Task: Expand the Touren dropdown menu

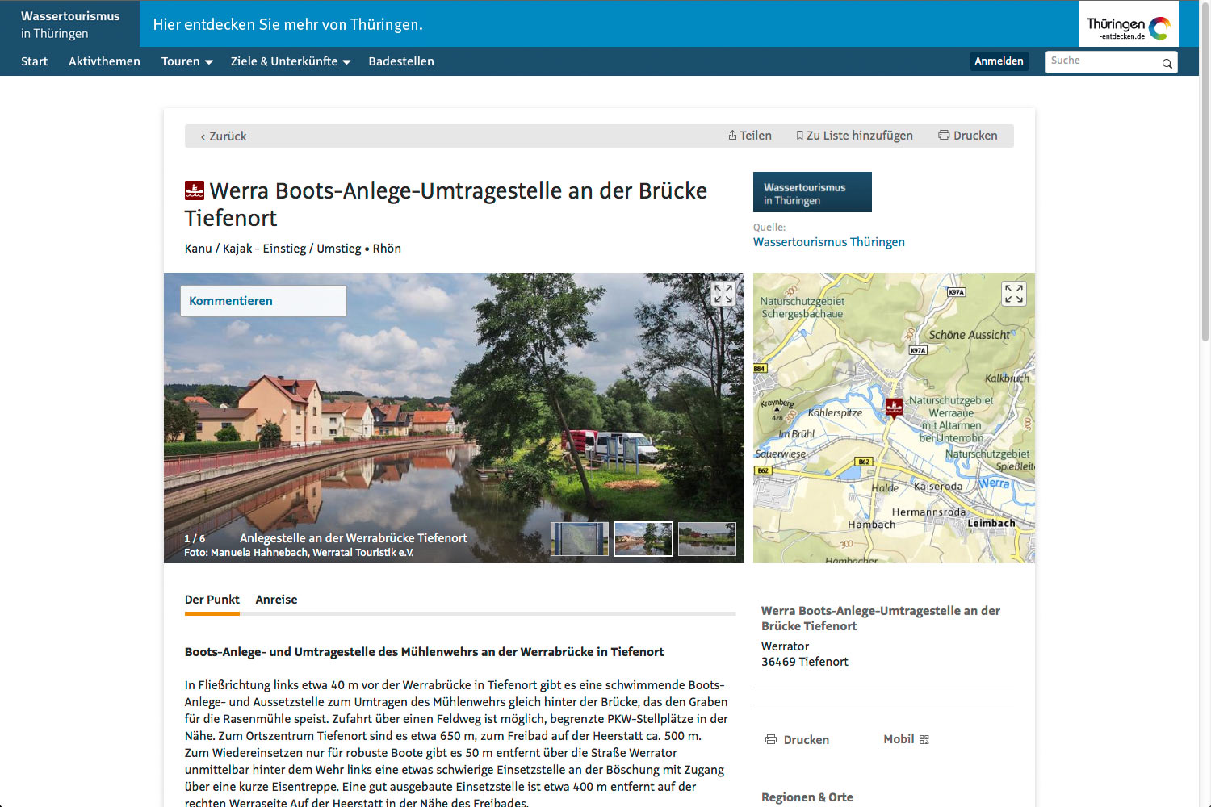Action: pyautogui.click(x=186, y=61)
